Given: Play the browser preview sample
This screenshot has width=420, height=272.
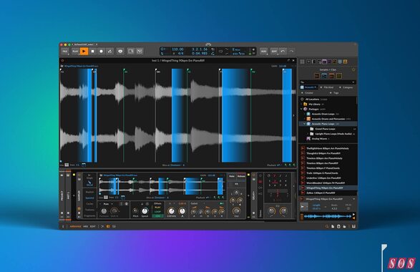Looking at the screenshot, I should tap(304, 207).
